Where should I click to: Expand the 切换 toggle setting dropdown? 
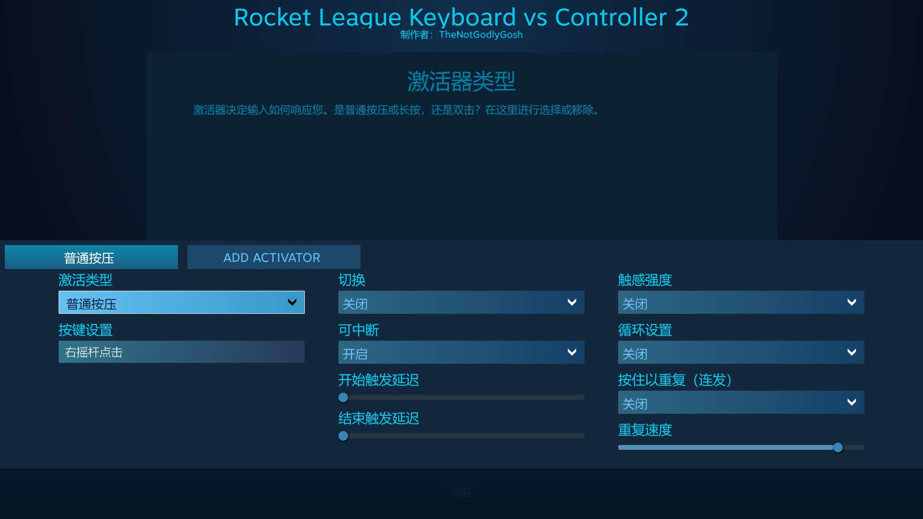(x=461, y=302)
